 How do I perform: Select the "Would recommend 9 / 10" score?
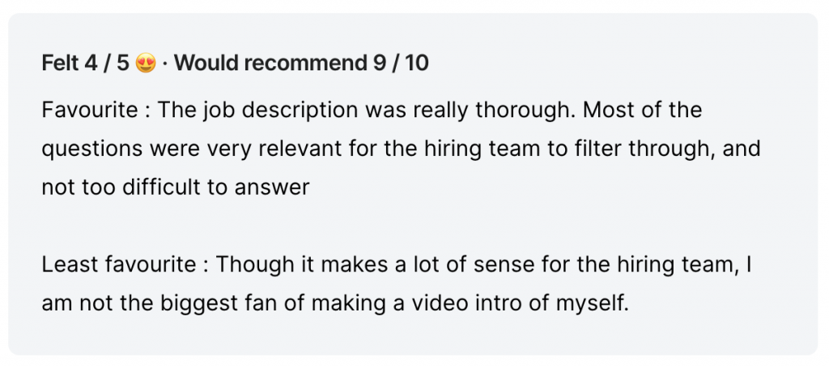301,64
